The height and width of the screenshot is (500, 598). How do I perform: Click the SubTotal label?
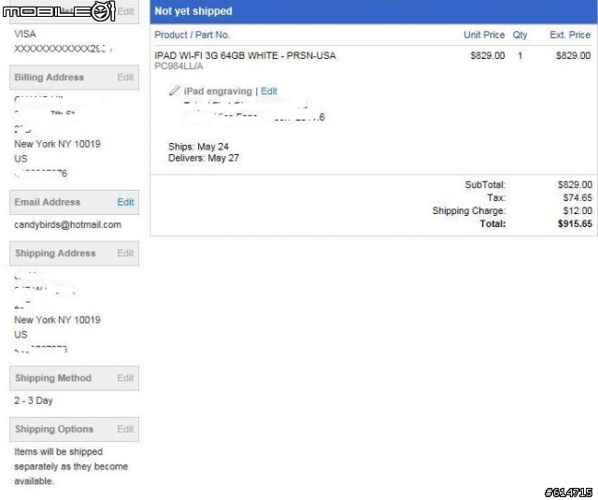(x=485, y=185)
